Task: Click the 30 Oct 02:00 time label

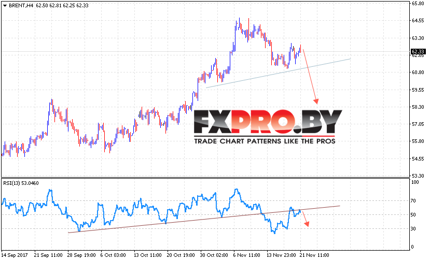Action: click(214, 255)
